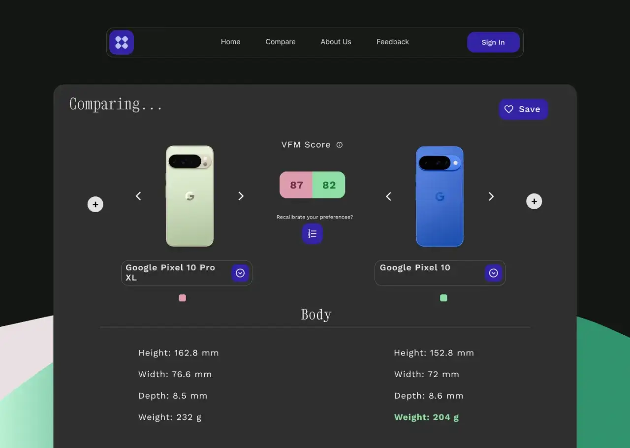Click the 'Body' section heading
Screen dimensions: 630x448
[316, 315]
